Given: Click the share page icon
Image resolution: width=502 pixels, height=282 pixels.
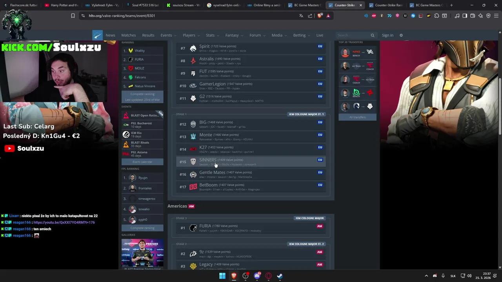Looking at the screenshot, I should coord(310,16).
